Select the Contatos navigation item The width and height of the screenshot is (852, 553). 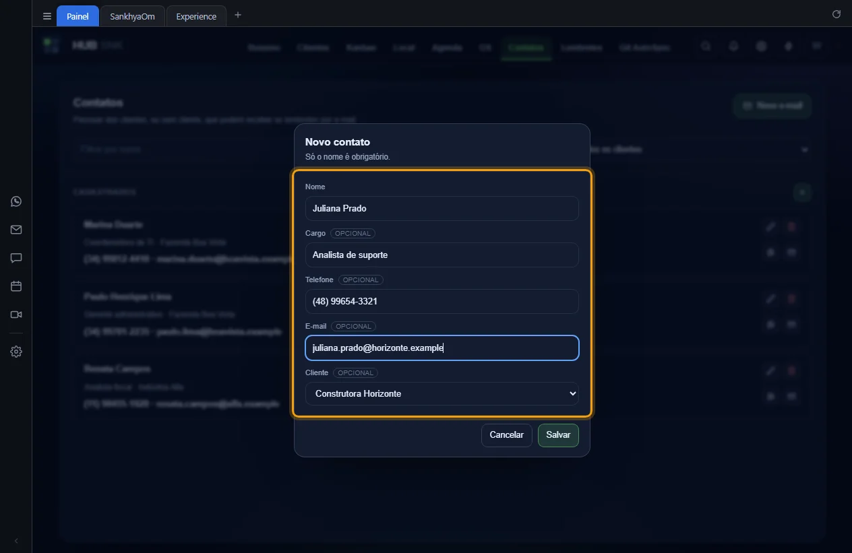tap(526, 48)
